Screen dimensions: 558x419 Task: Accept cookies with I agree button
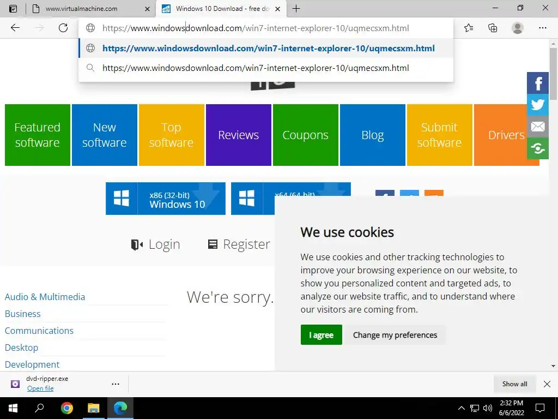321,334
